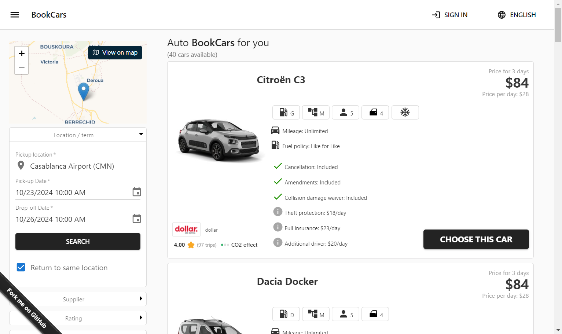Click Citroën C3 five seats icon
Image resolution: width=562 pixels, height=334 pixels.
(x=345, y=113)
